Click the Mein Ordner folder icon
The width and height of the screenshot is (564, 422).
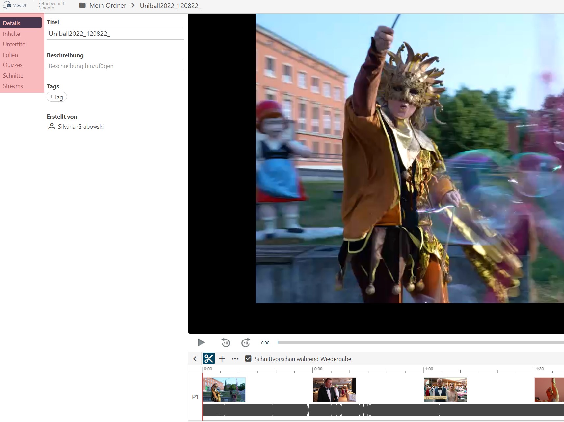(x=82, y=5)
